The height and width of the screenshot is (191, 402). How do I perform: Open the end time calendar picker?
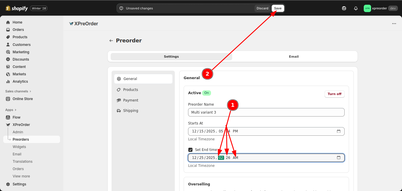point(339,158)
